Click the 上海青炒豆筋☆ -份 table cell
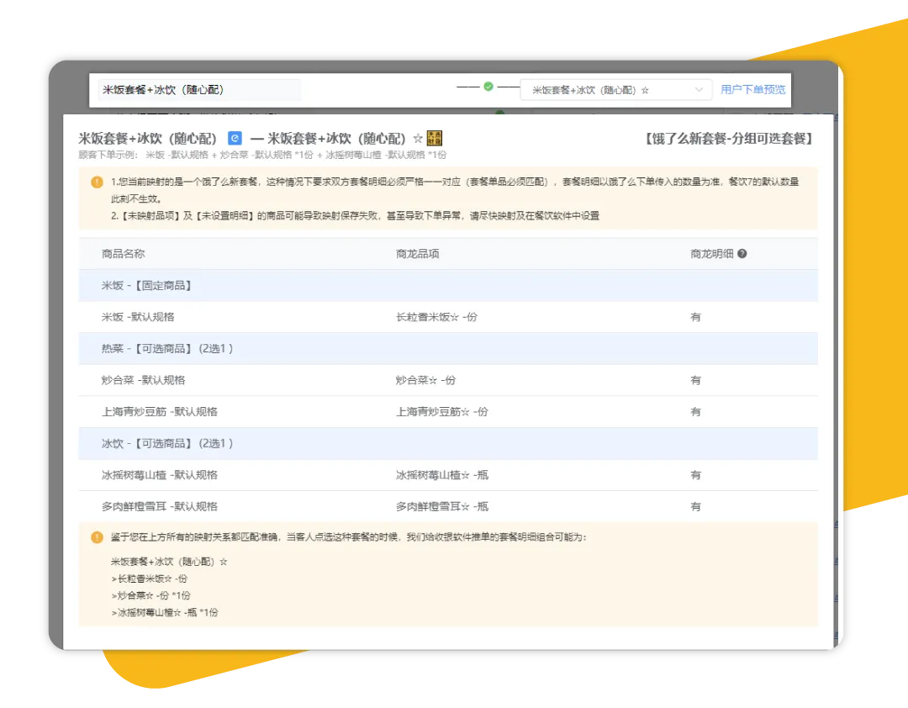This screenshot has height=708, width=908. coord(442,412)
